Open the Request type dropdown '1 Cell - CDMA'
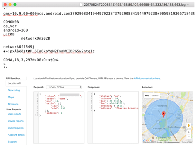The image size is (196, 145). pyautogui.click(x=64, y=87)
